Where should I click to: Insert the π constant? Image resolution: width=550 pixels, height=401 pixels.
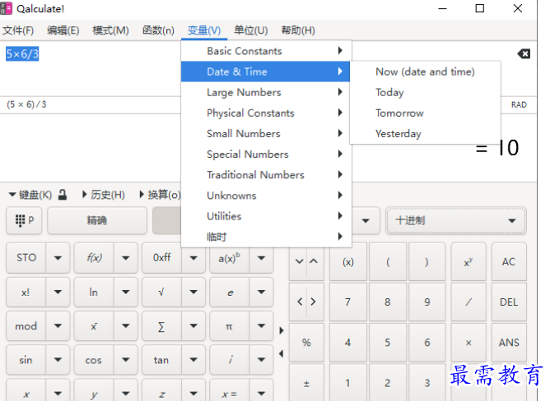tap(229, 326)
